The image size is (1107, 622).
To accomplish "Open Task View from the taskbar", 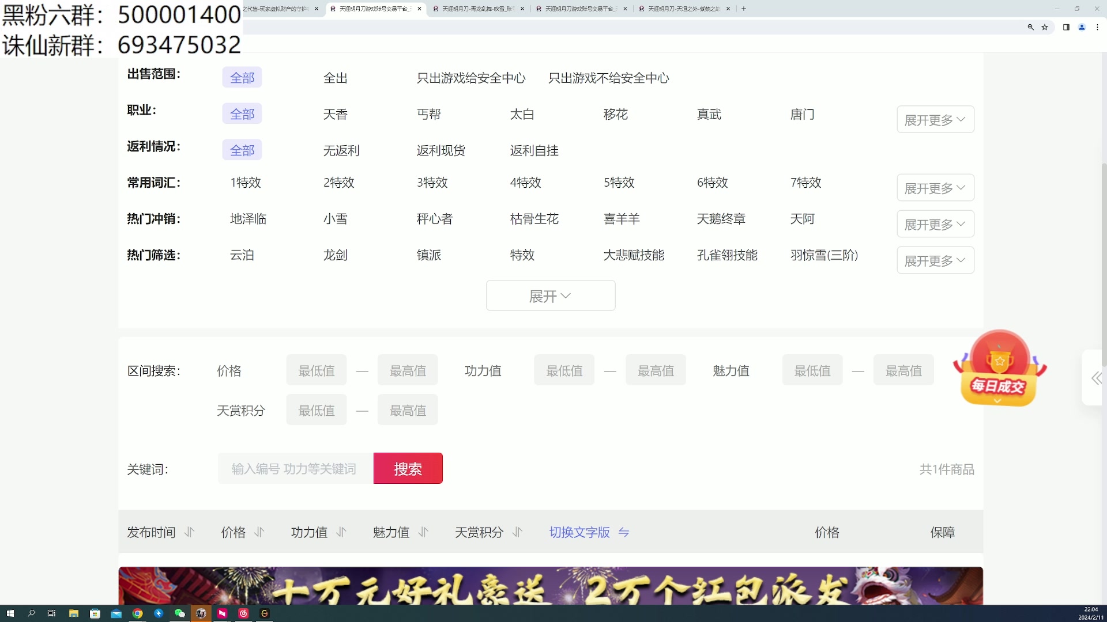I will (52, 613).
